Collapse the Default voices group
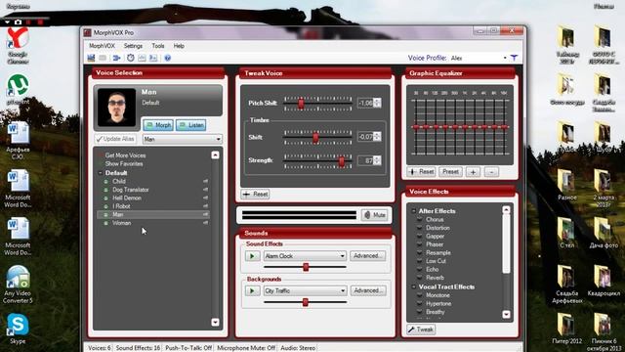 click(100, 173)
